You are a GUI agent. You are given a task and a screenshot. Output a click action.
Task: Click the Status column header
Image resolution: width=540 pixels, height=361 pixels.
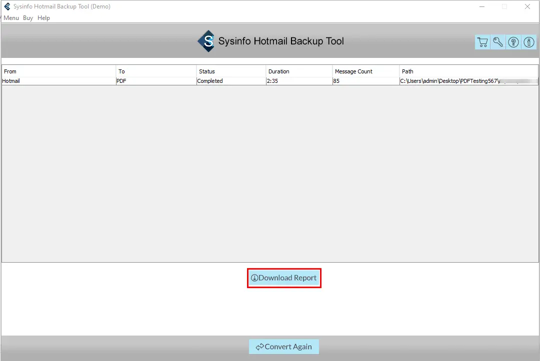click(231, 71)
